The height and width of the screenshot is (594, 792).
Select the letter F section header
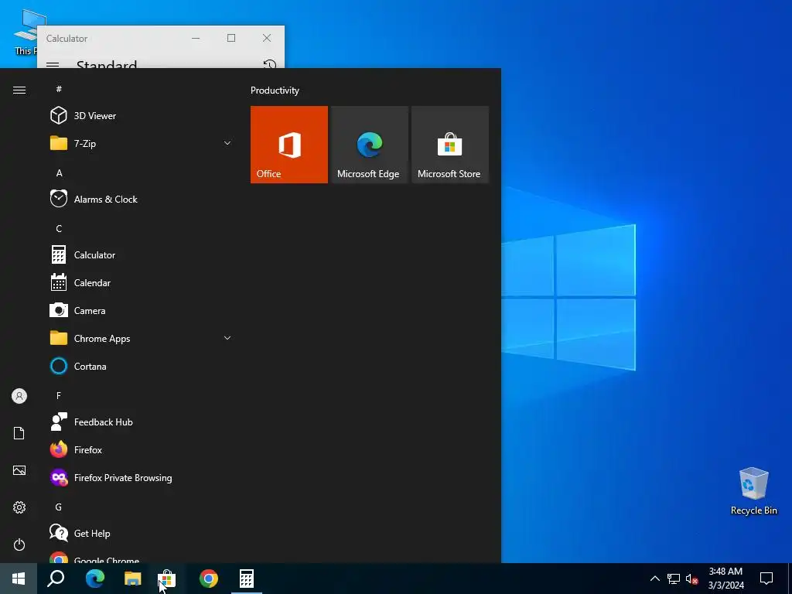(59, 395)
